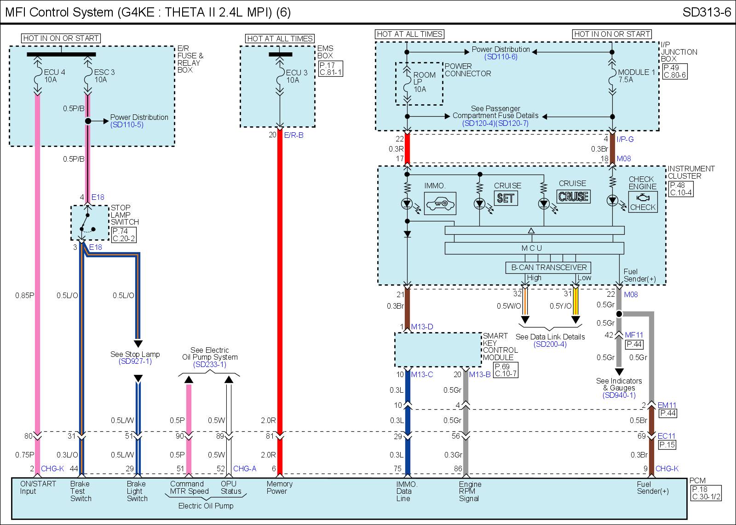The width and height of the screenshot is (736, 525).
Task: Follow the SD120-4 fuse details link
Action: coord(478,123)
